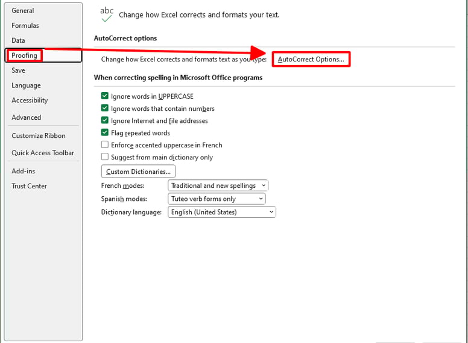Click the abc checkmark proofing icon

coord(107,15)
